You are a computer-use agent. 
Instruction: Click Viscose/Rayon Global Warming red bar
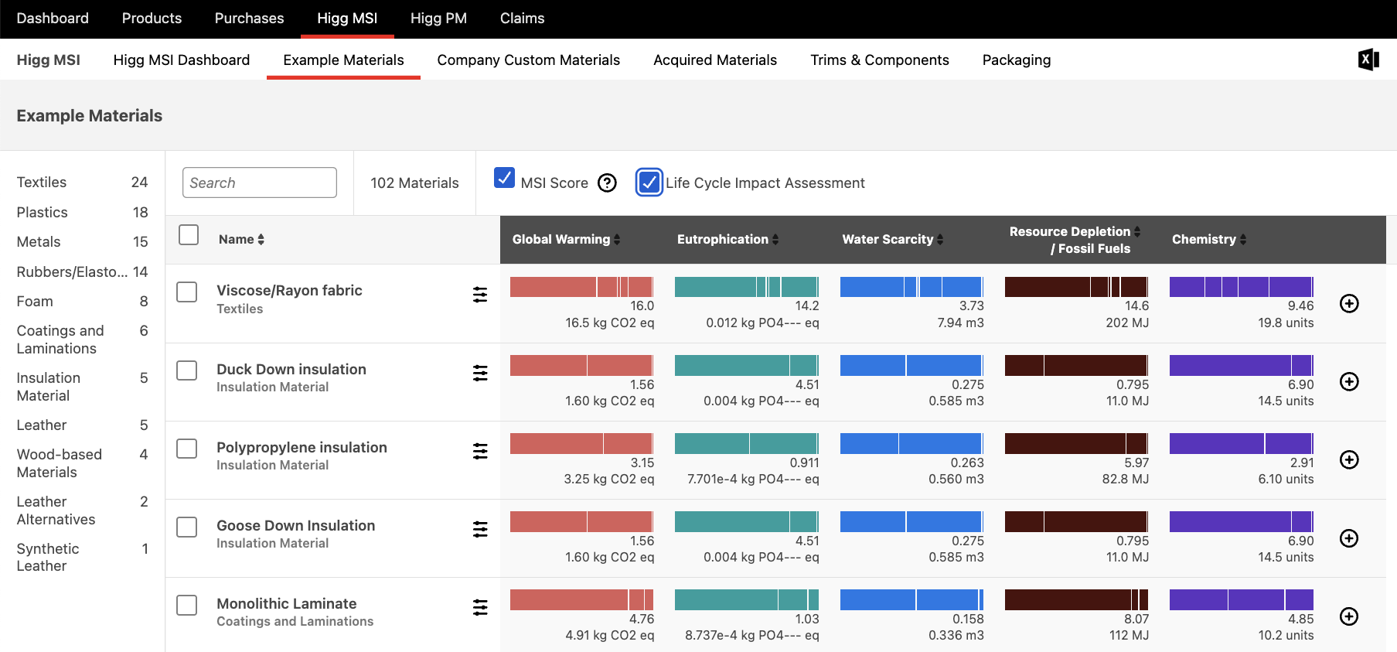coord(582,287)
